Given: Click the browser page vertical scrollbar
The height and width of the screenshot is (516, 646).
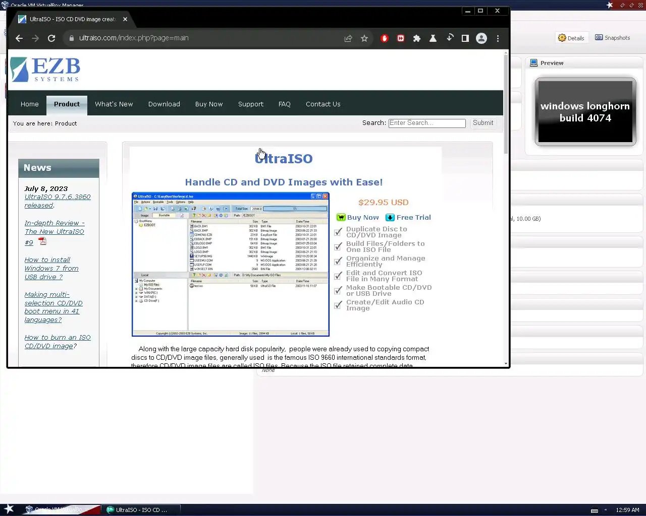Looking at the screenshot, I should (506, 103).
